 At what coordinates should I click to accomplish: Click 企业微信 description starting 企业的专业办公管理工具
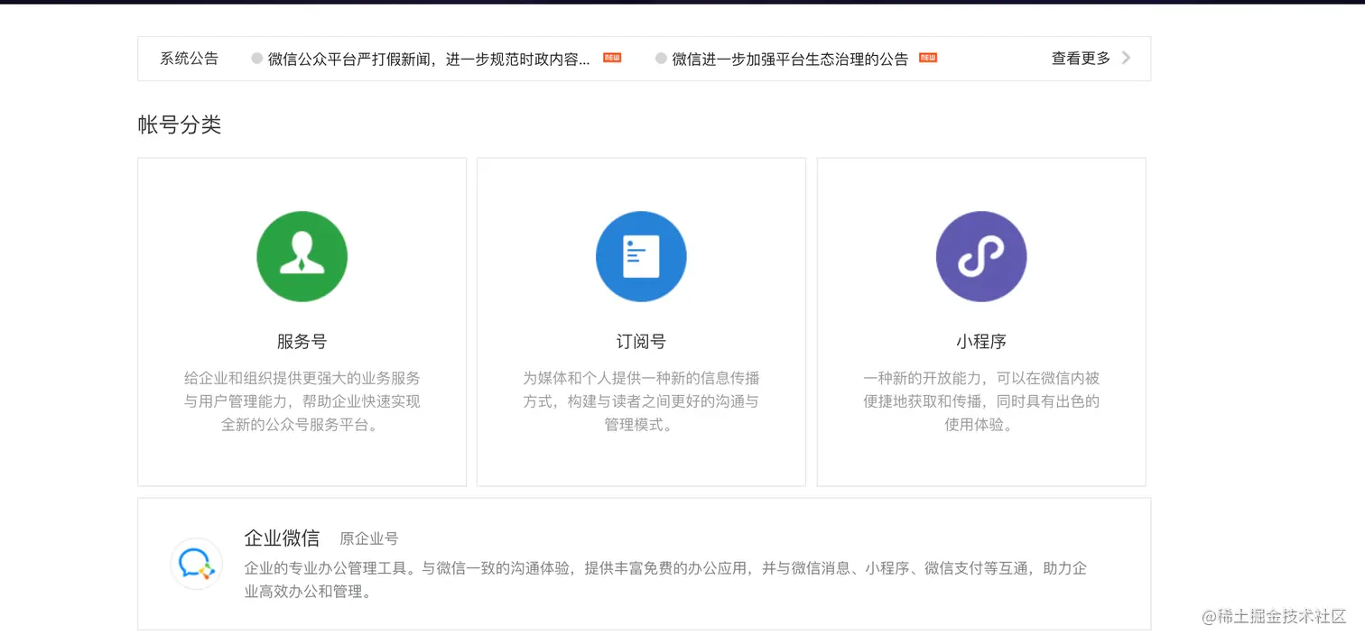click(x=665, y=580)
